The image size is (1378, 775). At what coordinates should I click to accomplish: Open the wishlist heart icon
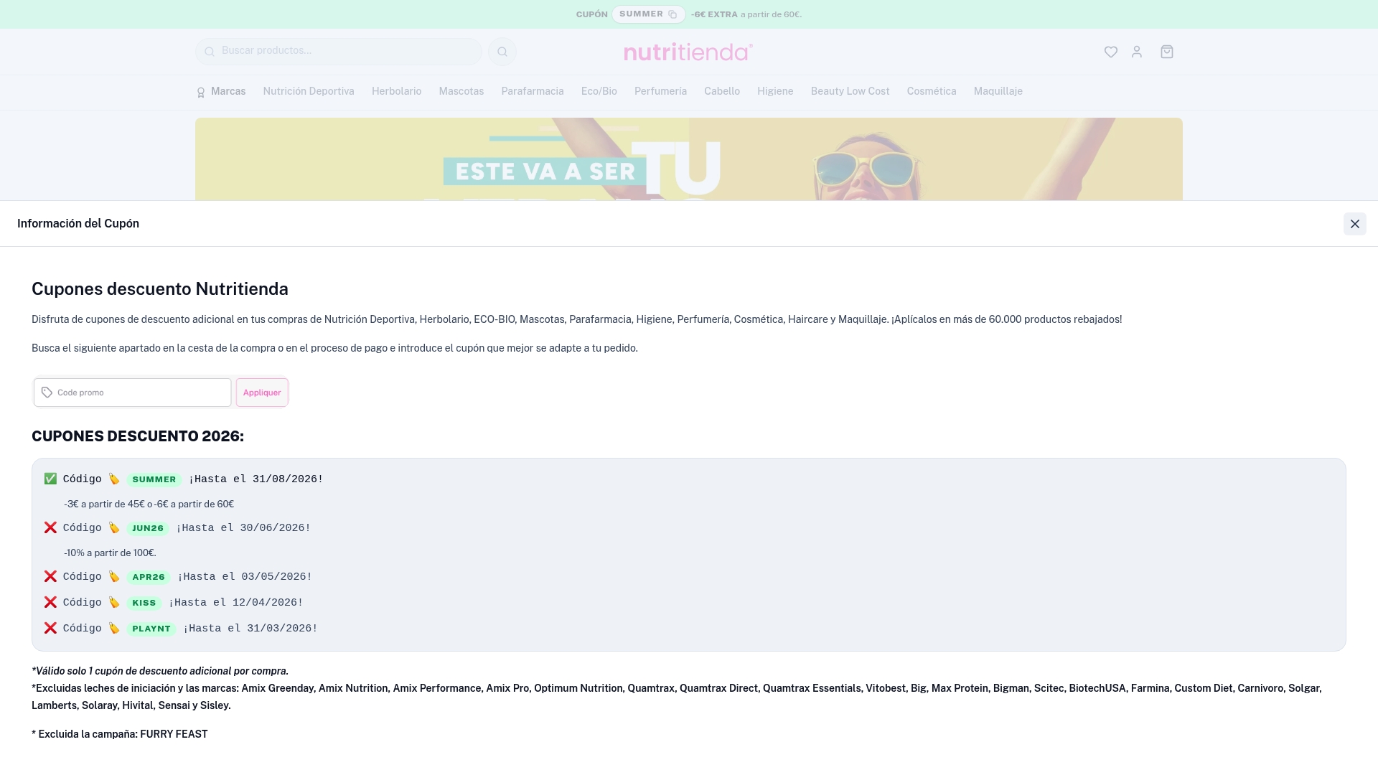pos(1111,52)
